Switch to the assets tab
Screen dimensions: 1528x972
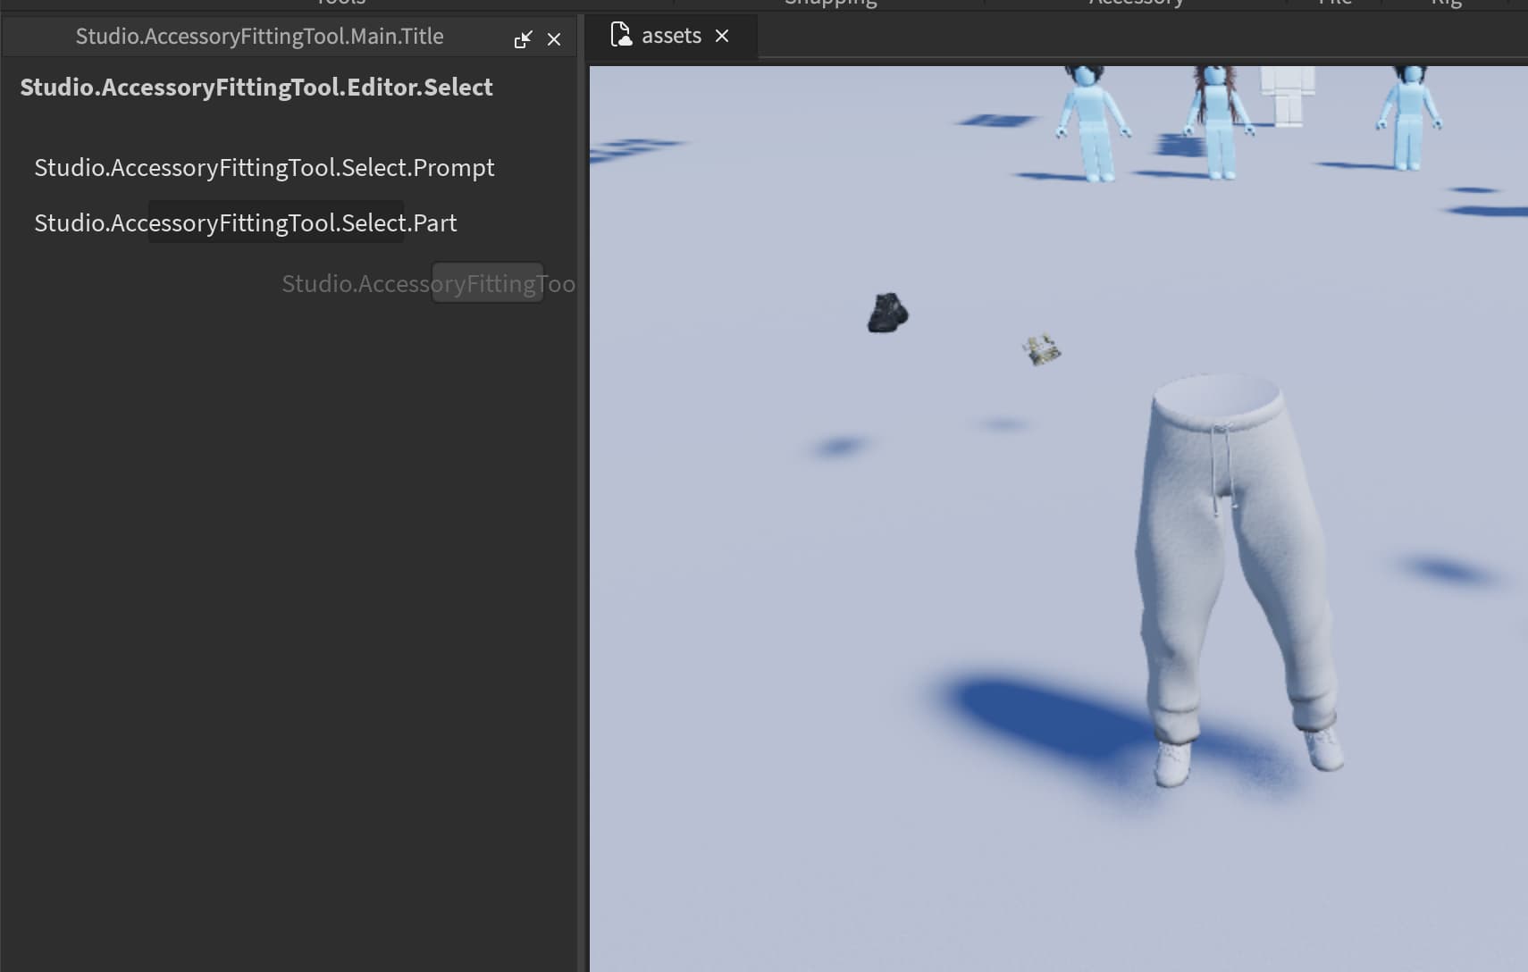[671, 35]
